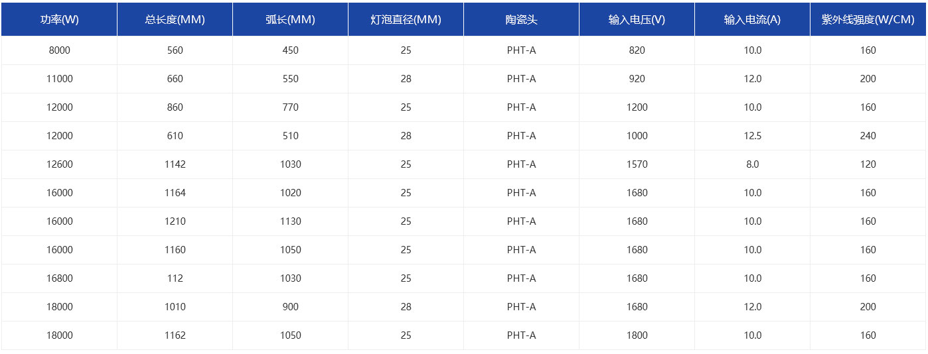The height and width of the screenshot is (354, 928).
Task: Select the 灯泡直径(MM) column header
Action: [406, 19]
